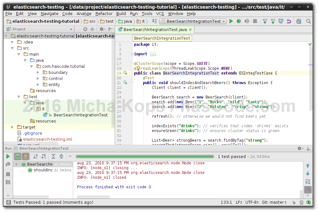Viewport: 318px width, 212px height.
Task: Run test with coverage
Action: [x=247, y=21]
